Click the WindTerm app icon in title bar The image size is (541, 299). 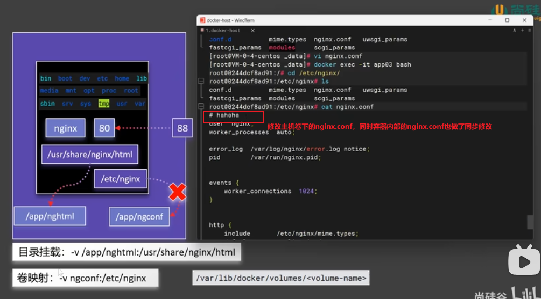(x=202, y=20)
